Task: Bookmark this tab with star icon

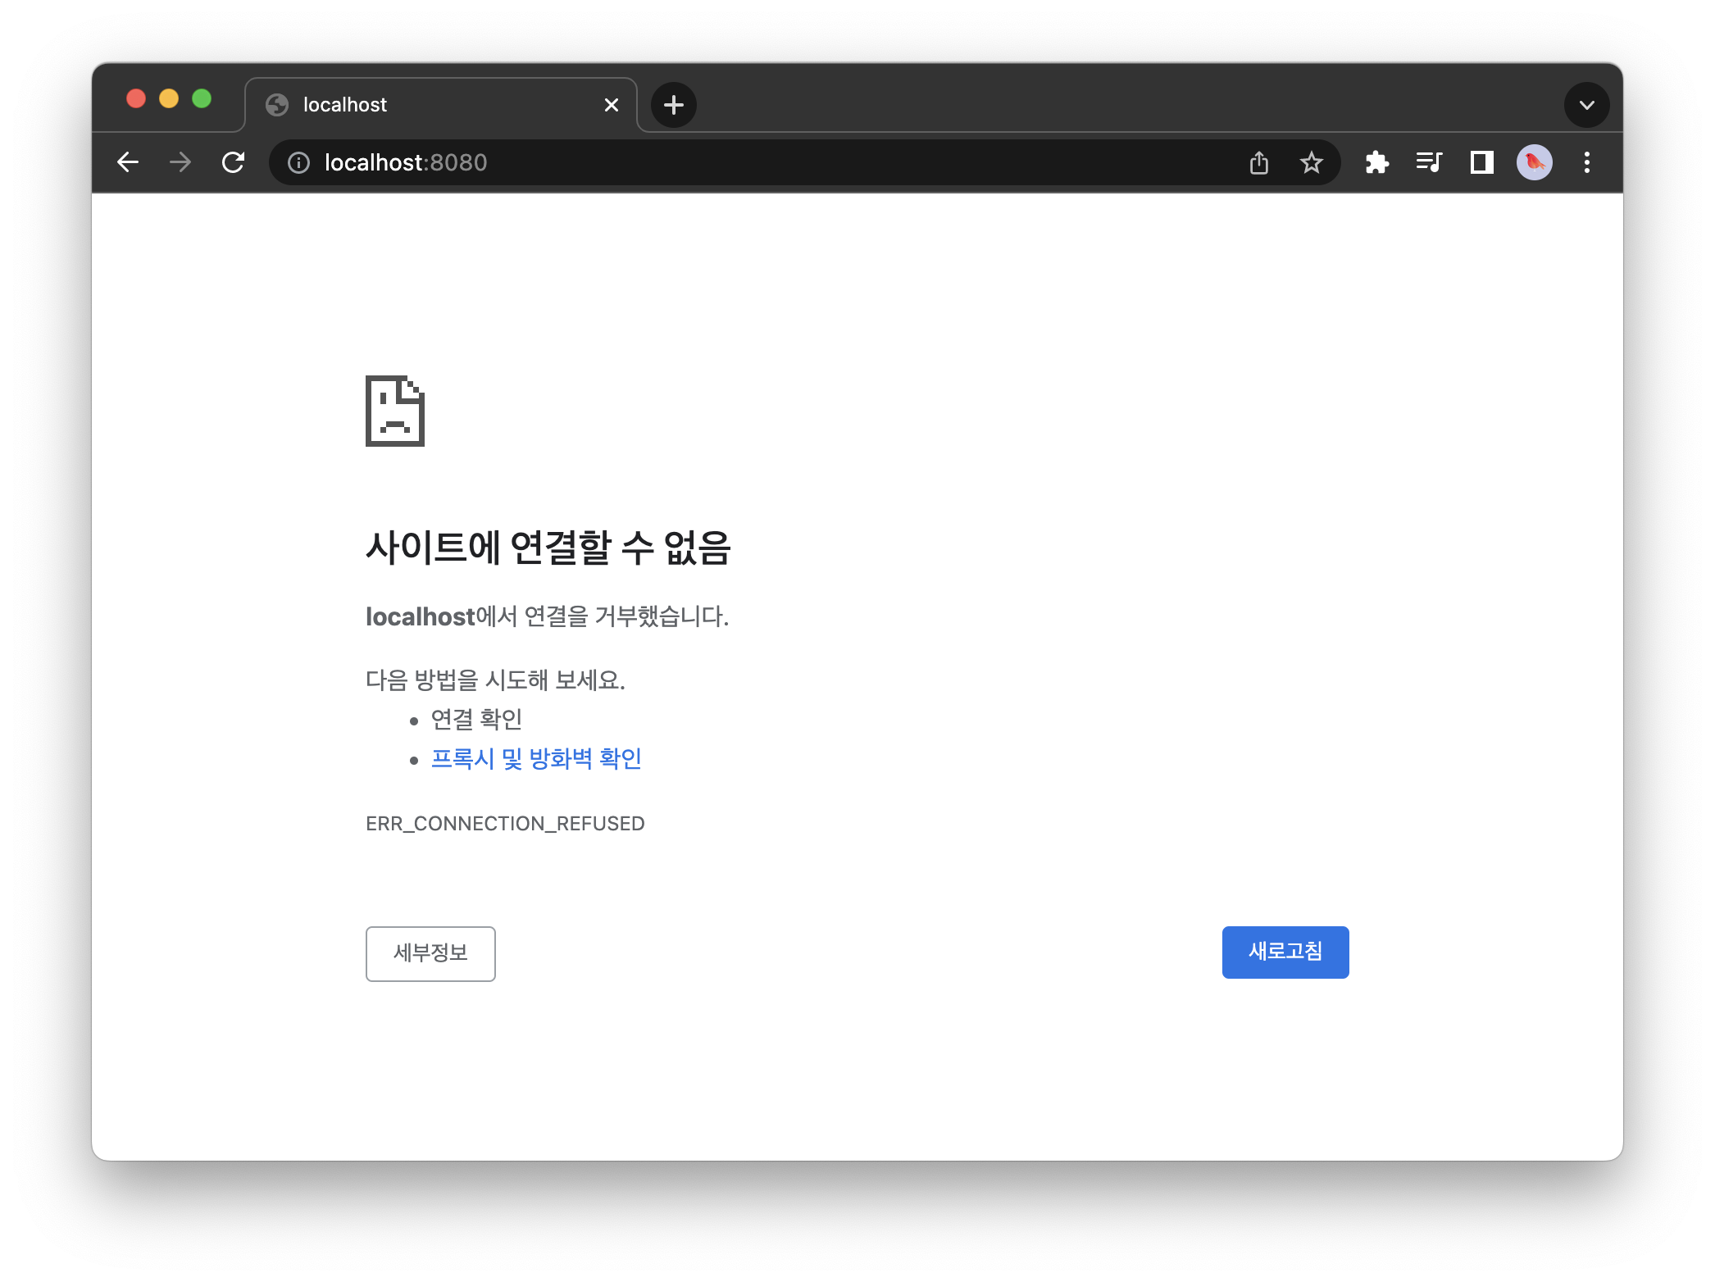Action: click(1312, 163)
